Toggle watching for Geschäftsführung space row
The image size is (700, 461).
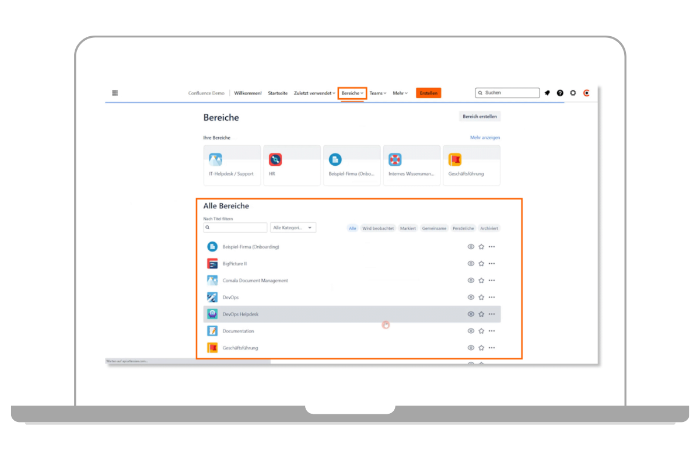(471, 348)
